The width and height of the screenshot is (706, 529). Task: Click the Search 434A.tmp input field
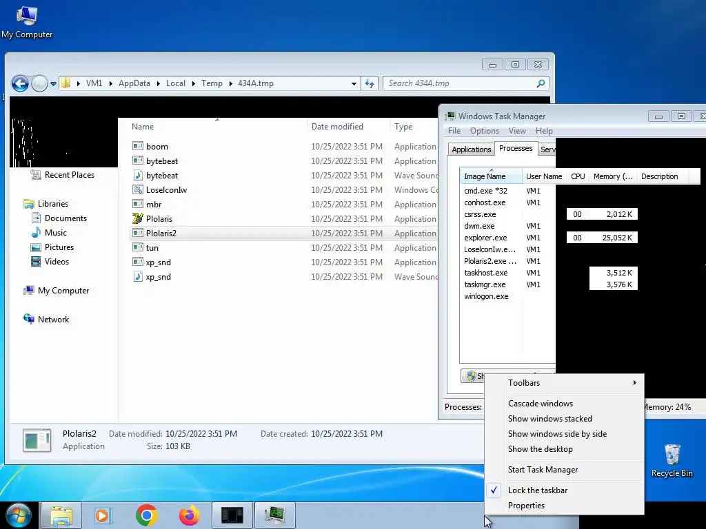pos(460,83)
